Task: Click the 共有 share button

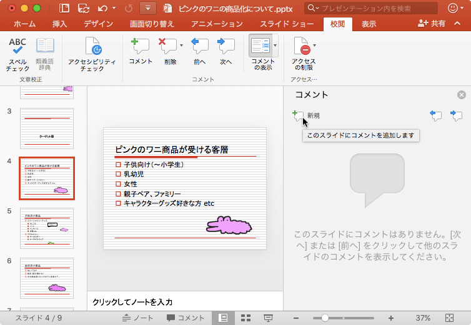Action: [432, 24]
